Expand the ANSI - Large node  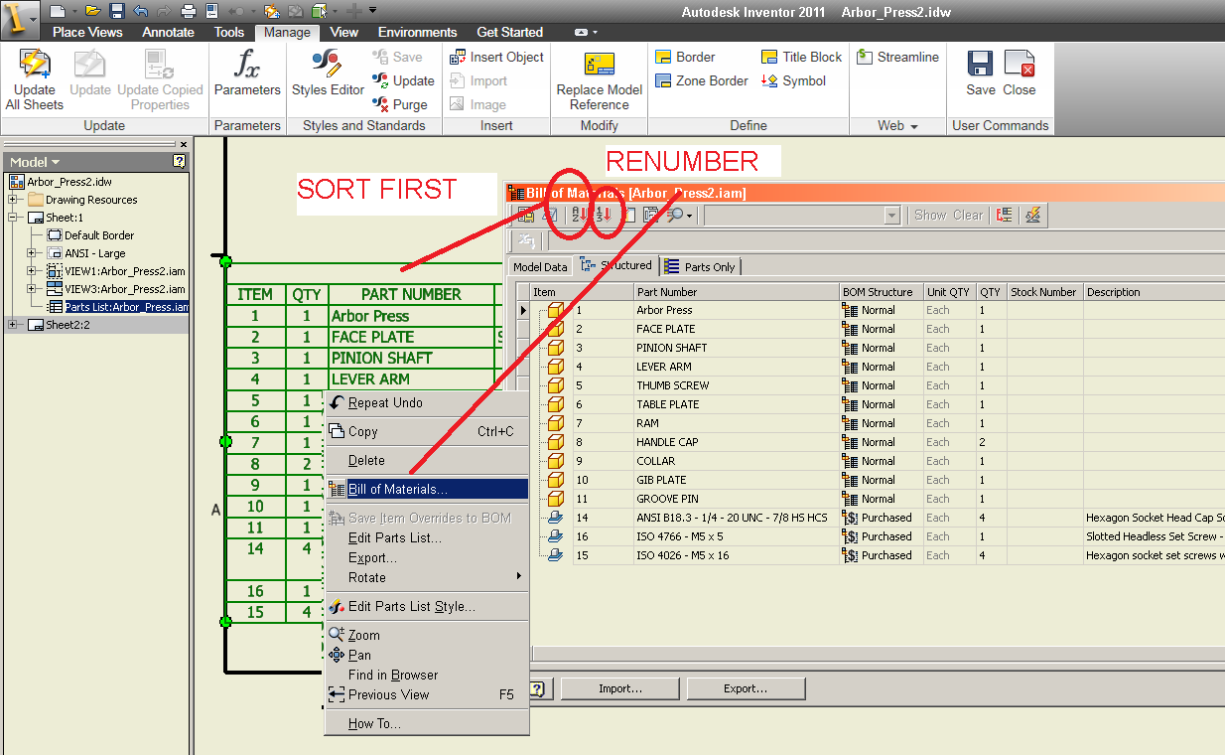pos(32,253)
